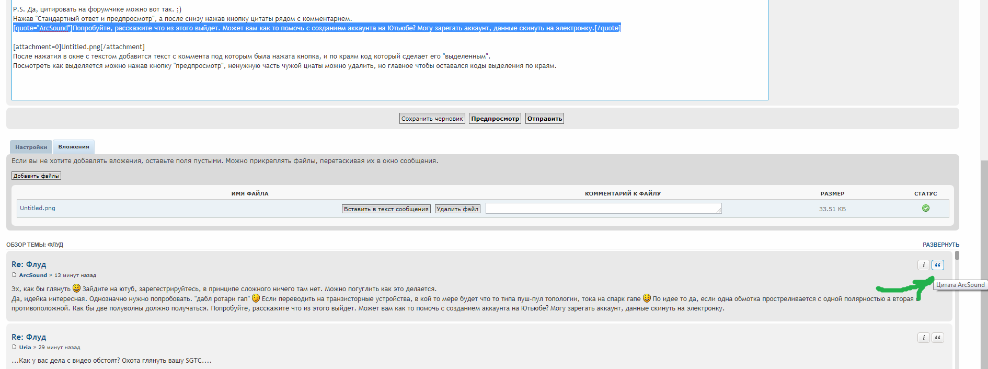The width and height of the screenshot is (988, 369).
Task: Click the Добавить файлы button
Action: [x=36, y=176]
